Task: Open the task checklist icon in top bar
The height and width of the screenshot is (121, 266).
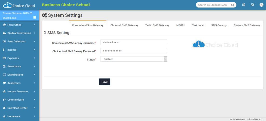Action: click(x=252, y=5)
